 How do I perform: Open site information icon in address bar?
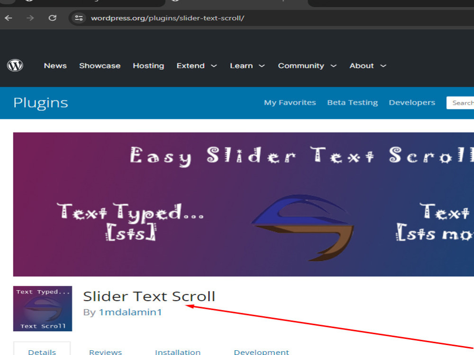[79, 18]
